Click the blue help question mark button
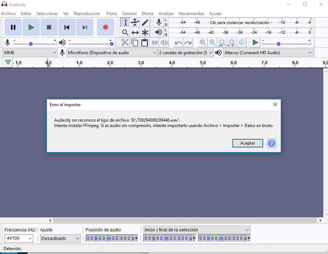This screenshot has width=328, height=254. click(x=271, y=144)
